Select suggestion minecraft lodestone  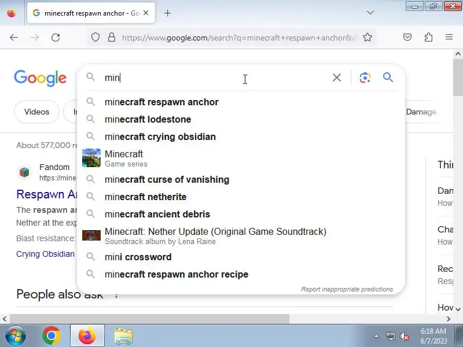241,119
